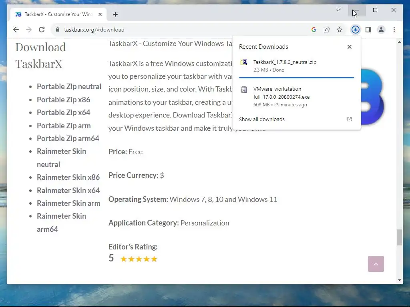Click Show all downloads
Screen dimensions: 410x307
tap(262, 119)
